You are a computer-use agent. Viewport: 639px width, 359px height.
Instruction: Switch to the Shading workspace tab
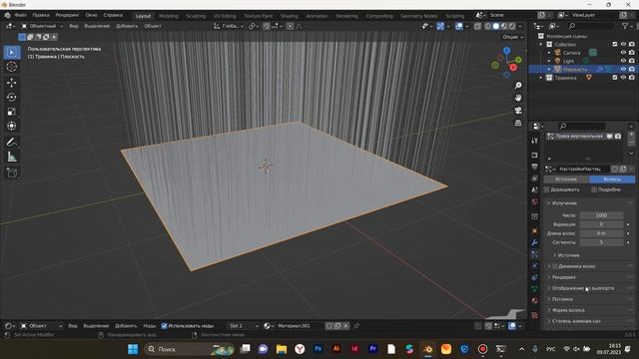[x=290, y=16]
